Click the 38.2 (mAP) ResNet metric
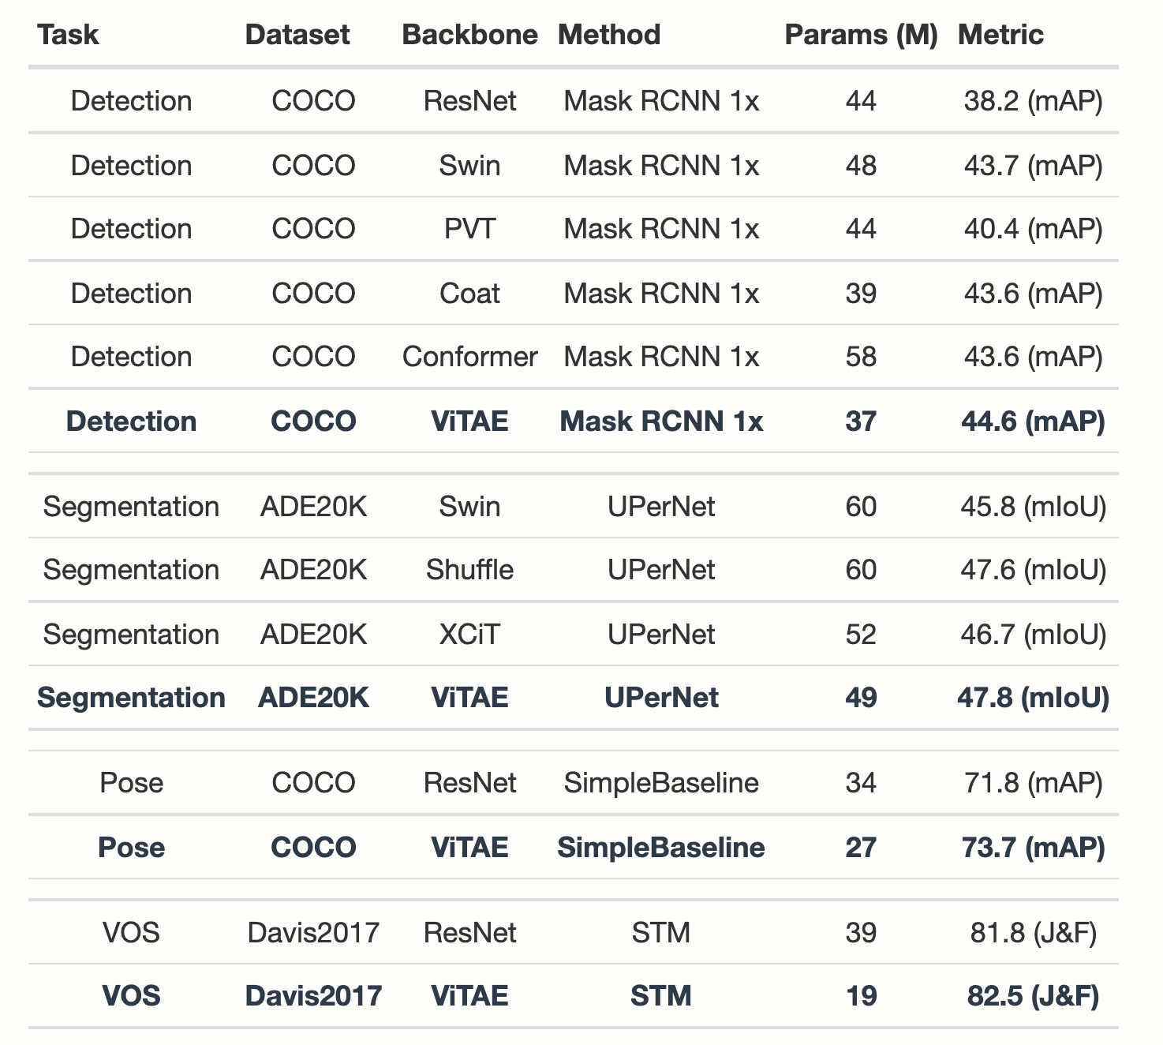Image resolution: width=1163 pixels, height=1045 pixels. 1033,101
